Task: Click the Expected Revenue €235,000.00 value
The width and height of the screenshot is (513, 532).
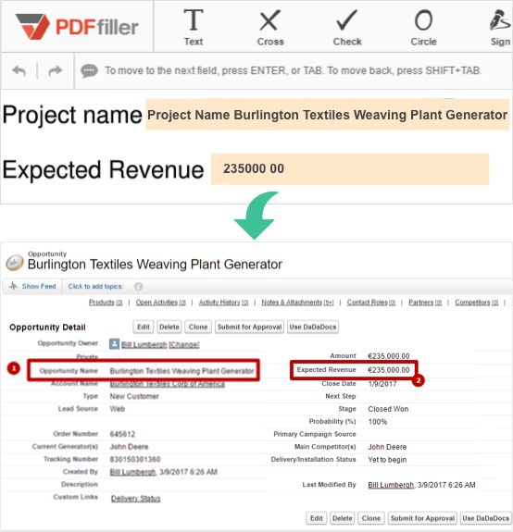Action: pos(389,370)
